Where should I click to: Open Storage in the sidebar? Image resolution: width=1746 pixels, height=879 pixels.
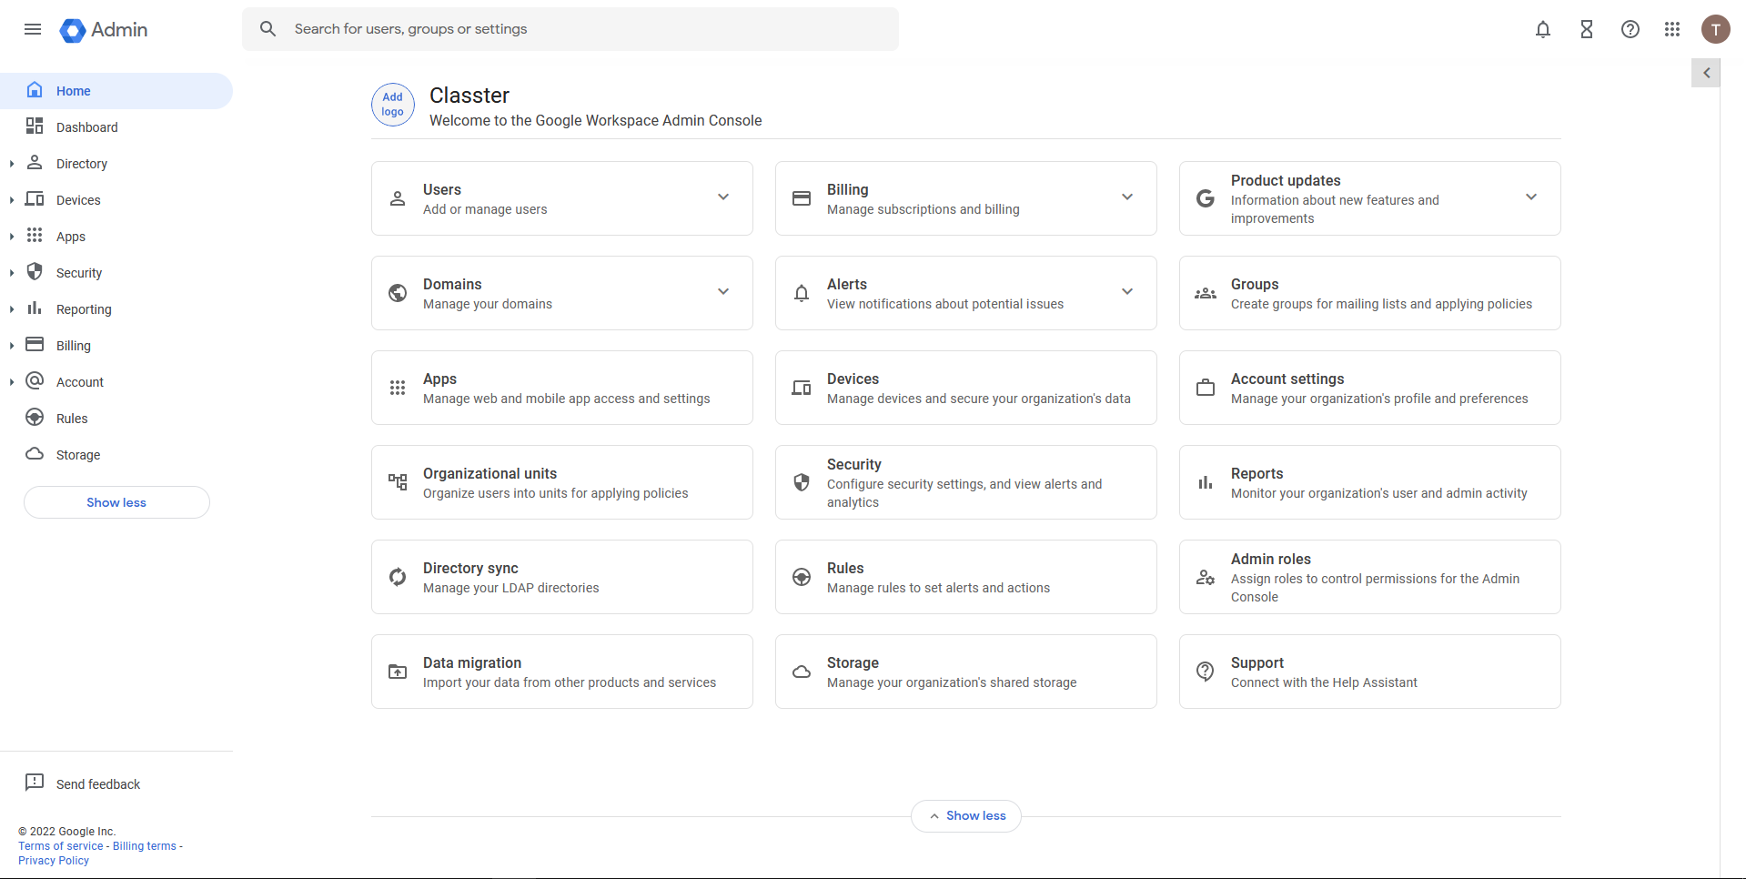pyautogui.click(x=116, y=455)
